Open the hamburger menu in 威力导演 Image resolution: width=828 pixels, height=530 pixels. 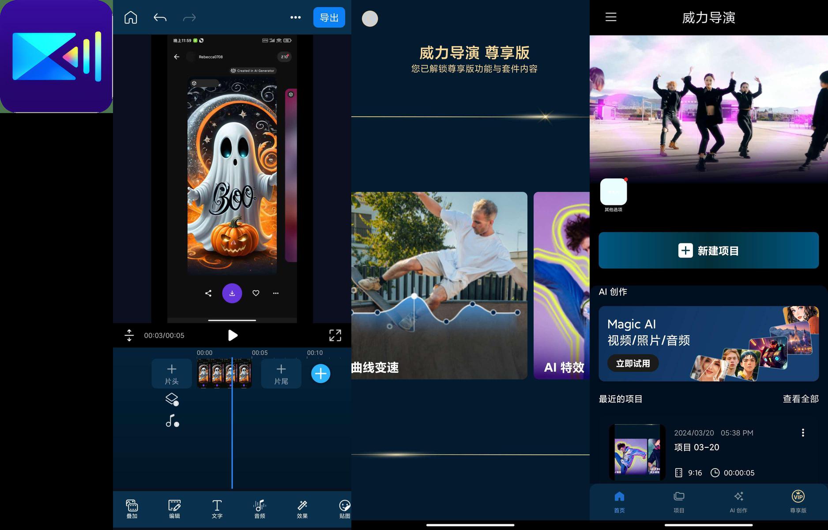click(611, 17)
